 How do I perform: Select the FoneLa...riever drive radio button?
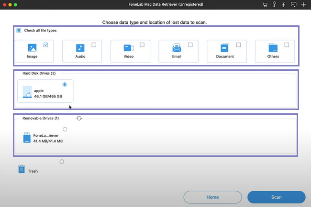(x=65, y=130)
